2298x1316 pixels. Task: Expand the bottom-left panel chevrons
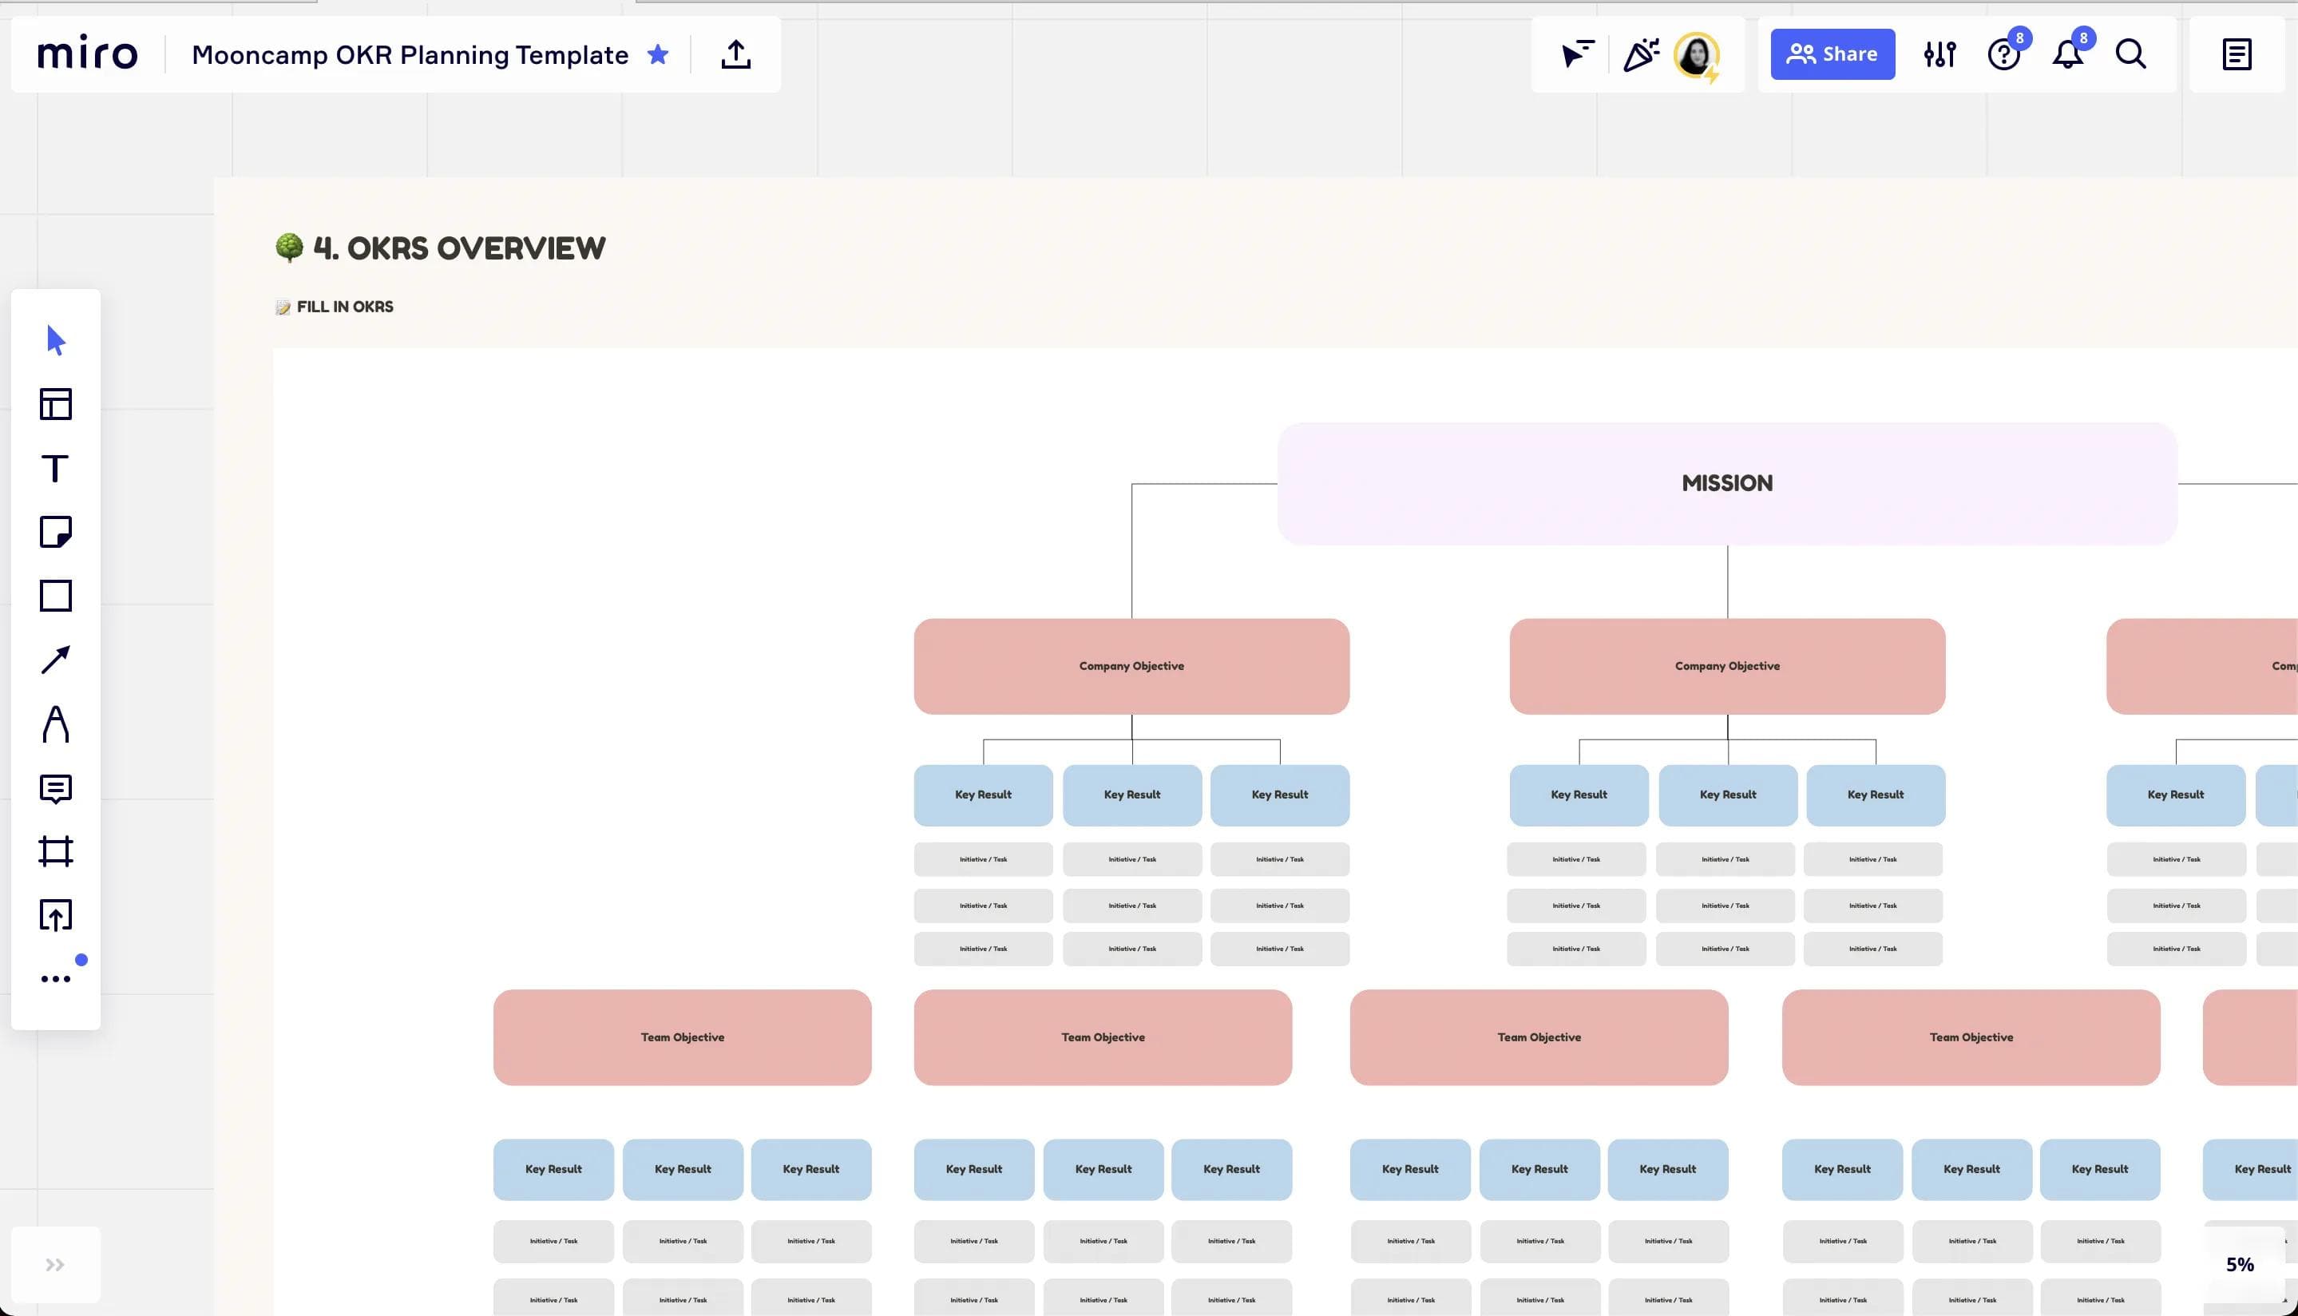[x=55, y=1264]
